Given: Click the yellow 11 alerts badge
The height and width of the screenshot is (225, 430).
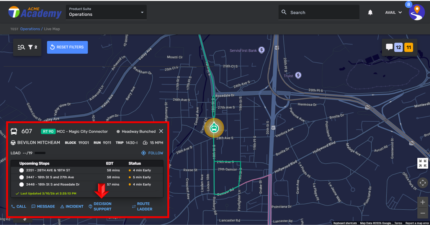Looking at the screenshot, I should (x=409, y=47).
